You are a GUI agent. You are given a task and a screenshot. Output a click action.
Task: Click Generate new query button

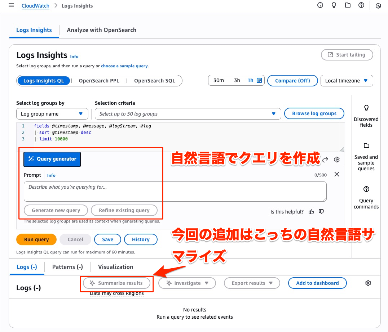click(56, 210)
